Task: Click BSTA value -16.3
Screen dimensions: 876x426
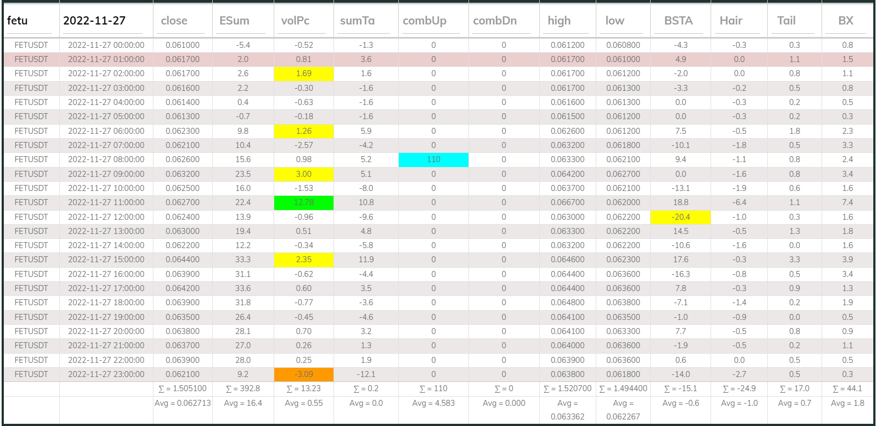Action: (681, 274)
